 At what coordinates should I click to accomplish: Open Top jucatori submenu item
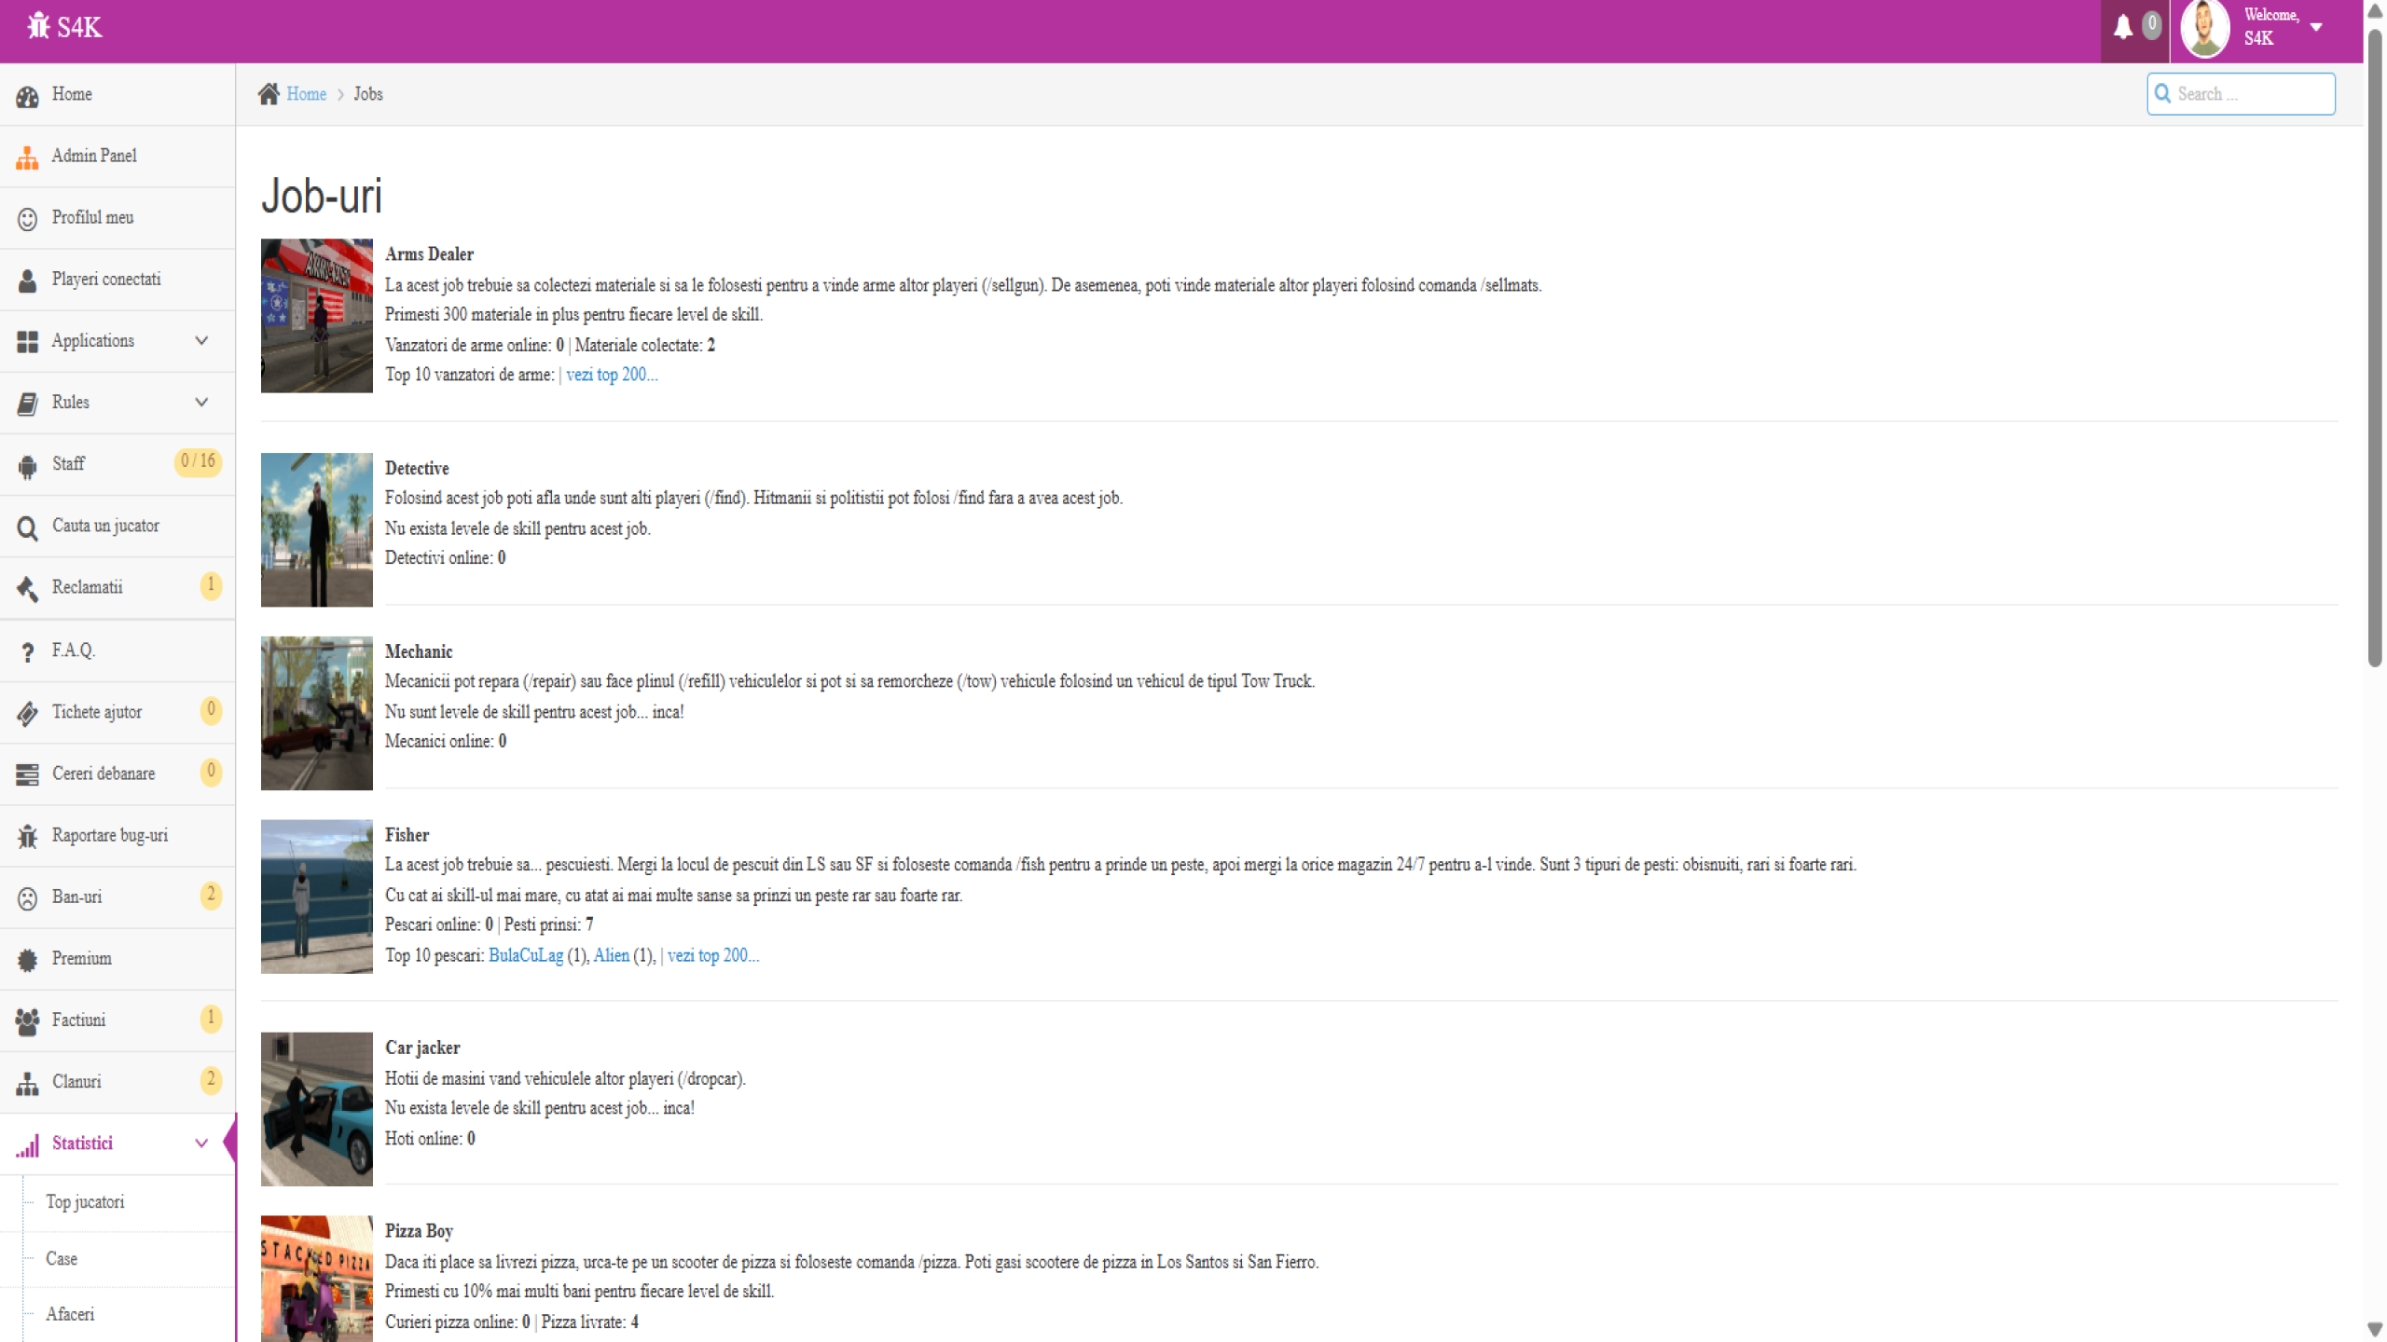click(x=85, y=1202)
